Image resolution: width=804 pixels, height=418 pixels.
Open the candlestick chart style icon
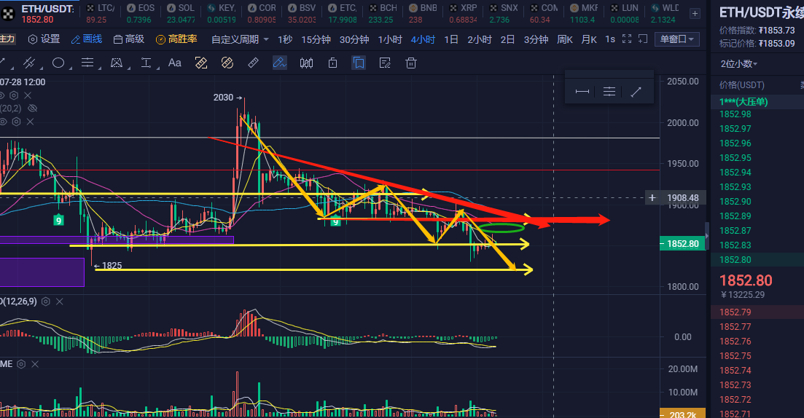306,63
